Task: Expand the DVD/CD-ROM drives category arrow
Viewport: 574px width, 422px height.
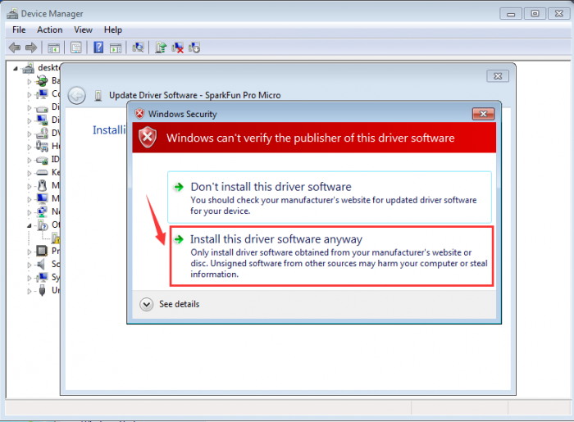Action: tap(30, 134)
